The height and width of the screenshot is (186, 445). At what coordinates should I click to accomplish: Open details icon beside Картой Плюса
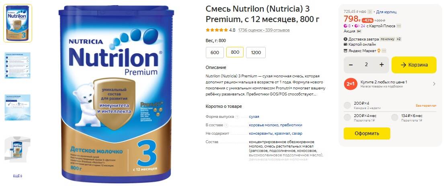pyautogui.click(x=399, y=26)
